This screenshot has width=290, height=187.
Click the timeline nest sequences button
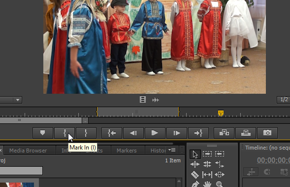tap(251, 172)
